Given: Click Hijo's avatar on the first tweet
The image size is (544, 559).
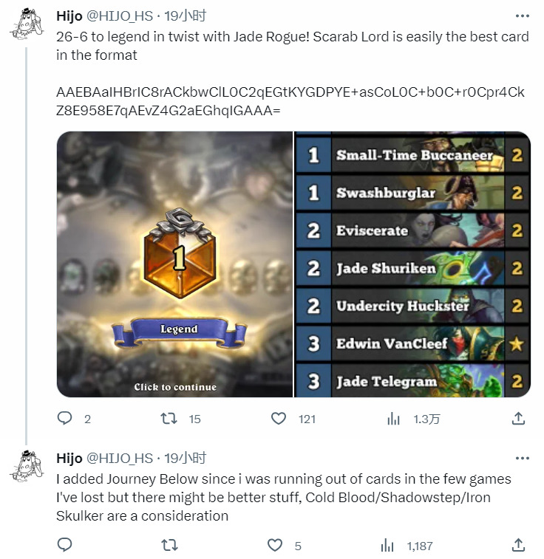Looking at the screenshot, I should [x=26, y=24].
